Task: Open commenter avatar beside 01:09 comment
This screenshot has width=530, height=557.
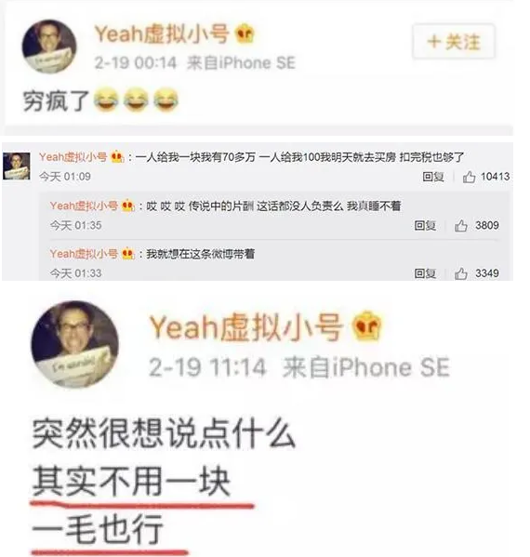Action: (x=17, y=166)
